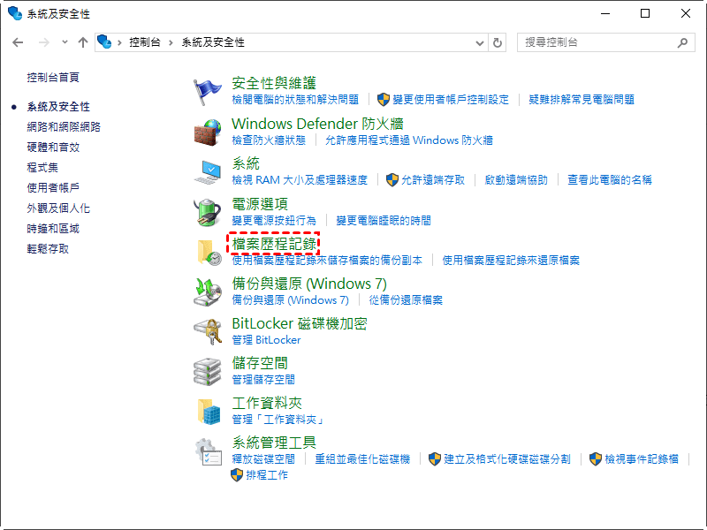The height and width of the screenshot is (530, 707).
Task: Click the shield icon beside 允許遠端存取
Action: [392, 180]
